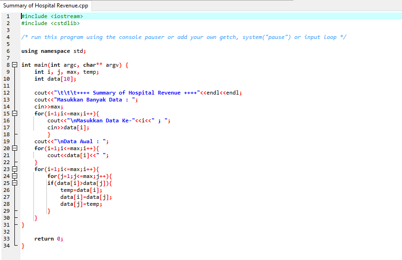
Task: Click line number 1 in the gutter
Action: [x=8, y=16]
